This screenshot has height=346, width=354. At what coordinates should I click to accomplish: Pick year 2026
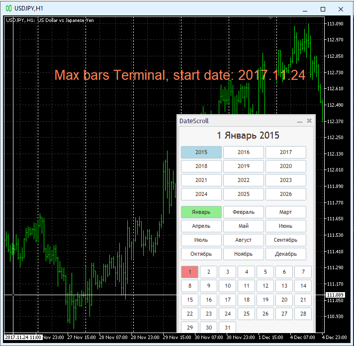286,194
